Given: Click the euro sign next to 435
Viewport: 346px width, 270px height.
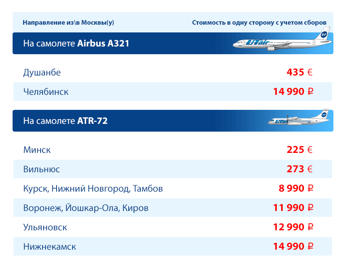Looking at the screenshot, I should [310, 73].
